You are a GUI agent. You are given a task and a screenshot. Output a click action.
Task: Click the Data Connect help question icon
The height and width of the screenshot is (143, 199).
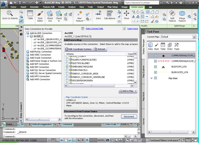click(83, 29)
